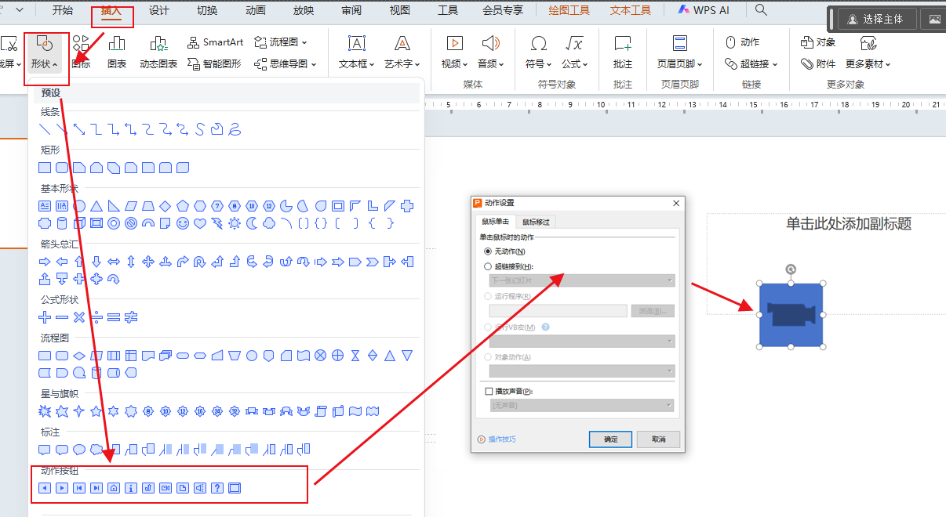This screenshot has height=517, width=946.
Task: Select the custom blank action button
Action: pyautogui.click(x=235, y=488)
